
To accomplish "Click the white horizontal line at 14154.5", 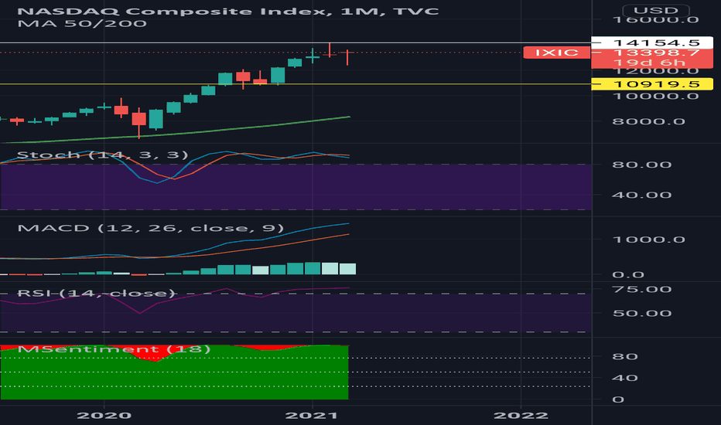I will (x=296, y=42).
